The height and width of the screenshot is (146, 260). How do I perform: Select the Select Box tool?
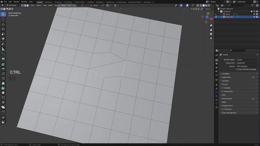pyautogui.click(x=3, y=15)
